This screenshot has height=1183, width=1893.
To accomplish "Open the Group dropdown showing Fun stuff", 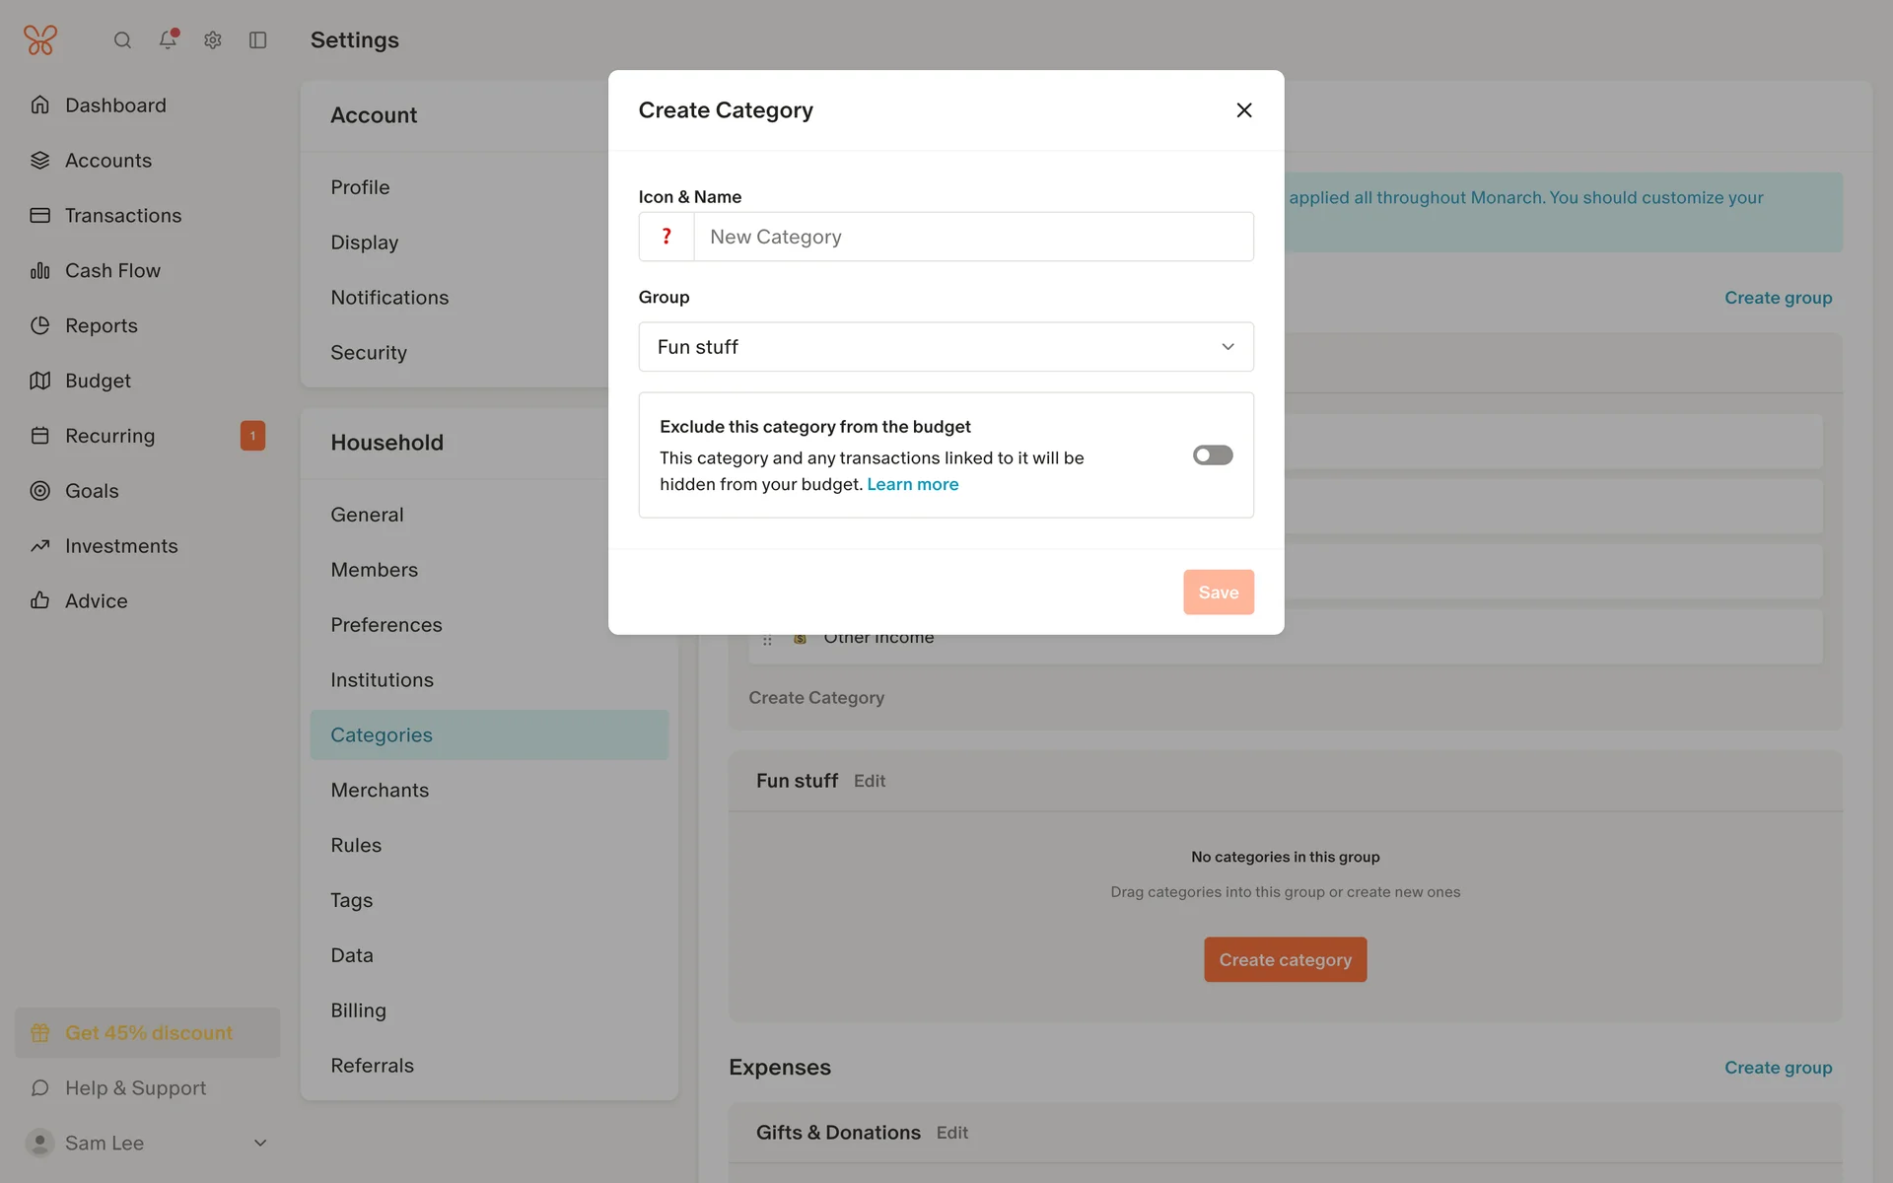I will [x=946, y=347].
